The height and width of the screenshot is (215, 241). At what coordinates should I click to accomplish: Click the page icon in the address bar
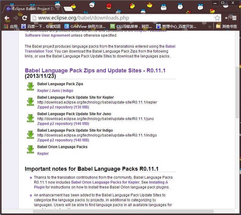pos(35,18)
